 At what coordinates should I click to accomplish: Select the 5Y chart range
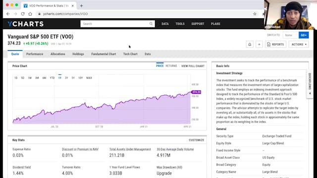click(73, 78)
